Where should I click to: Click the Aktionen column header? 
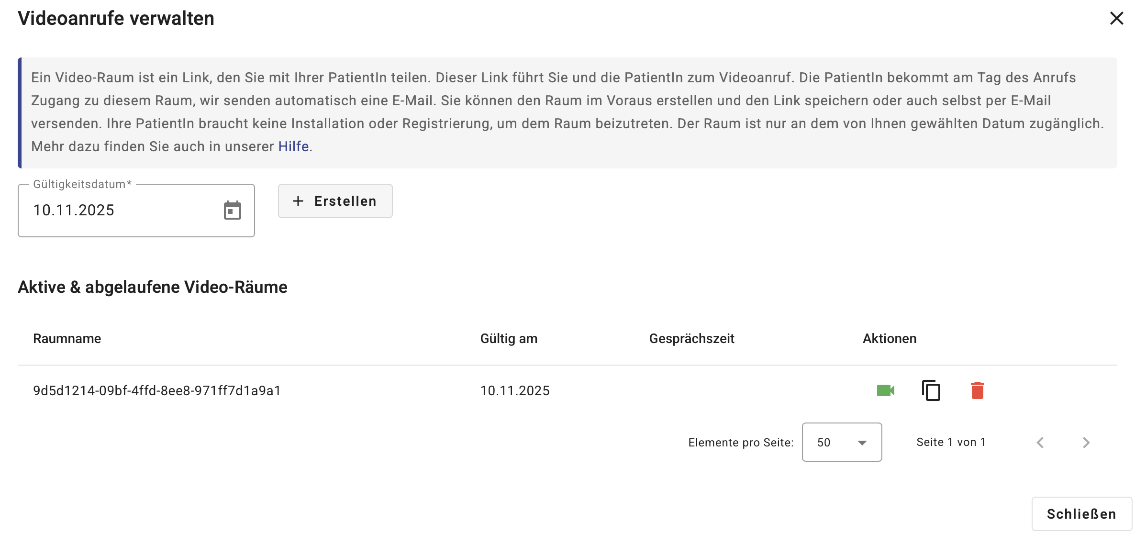(889, 338)
